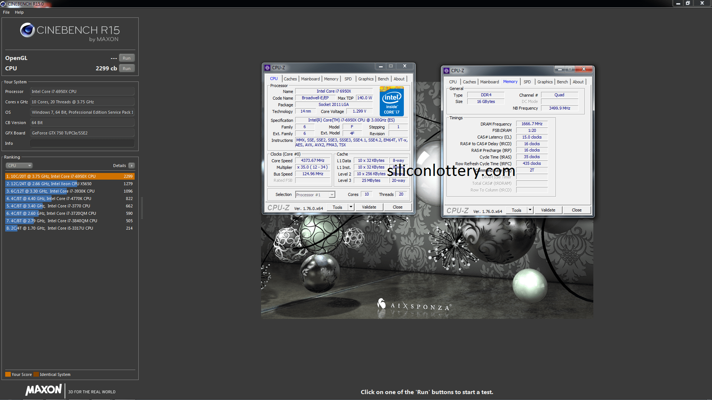Open the CPU ranking type dropdown
The height and width of the screenshot is (400, 712).
(19, 166)
